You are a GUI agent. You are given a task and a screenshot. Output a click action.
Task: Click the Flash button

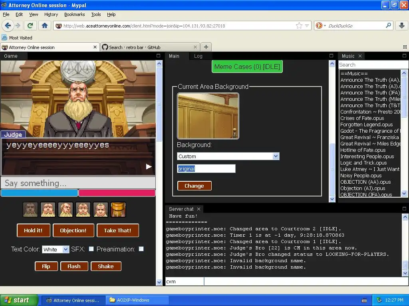point(74,266)
